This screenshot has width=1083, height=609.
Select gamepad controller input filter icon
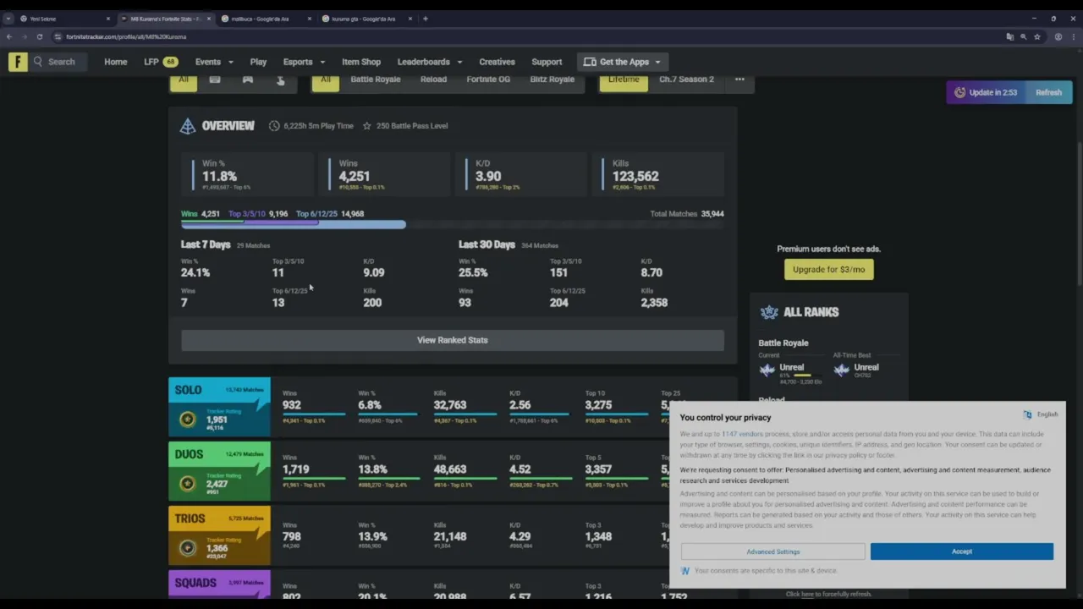[x=248, y=80]
